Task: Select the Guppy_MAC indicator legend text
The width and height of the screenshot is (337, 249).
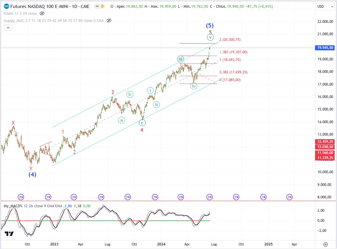Action: (54, 21)
